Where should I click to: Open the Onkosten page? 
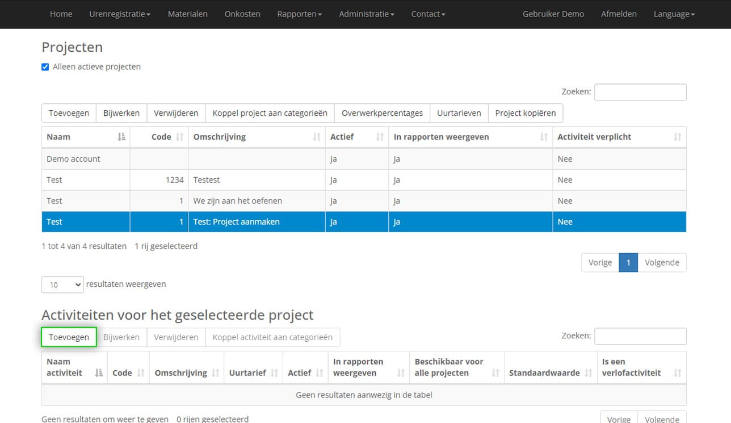[242, 14]
